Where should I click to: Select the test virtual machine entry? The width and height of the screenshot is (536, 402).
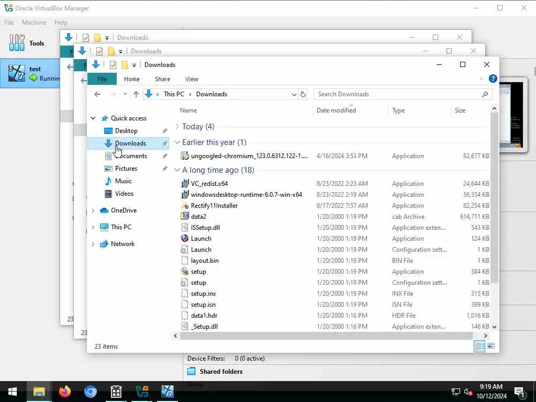pyautogui.click(x=30, y=73)
